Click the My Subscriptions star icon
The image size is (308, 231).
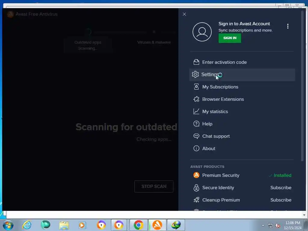coord(196,87)
